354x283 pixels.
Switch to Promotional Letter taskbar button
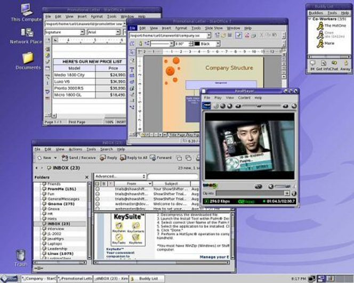(x=75, y=279)
